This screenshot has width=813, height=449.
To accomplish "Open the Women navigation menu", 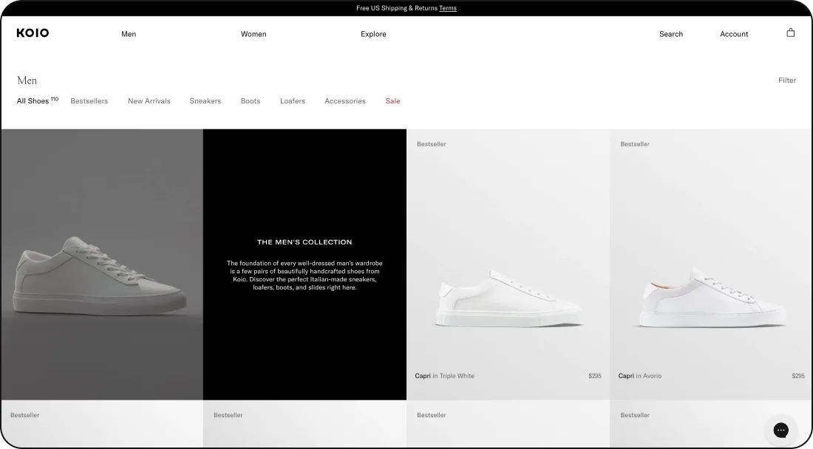I will tap(254, 34).
